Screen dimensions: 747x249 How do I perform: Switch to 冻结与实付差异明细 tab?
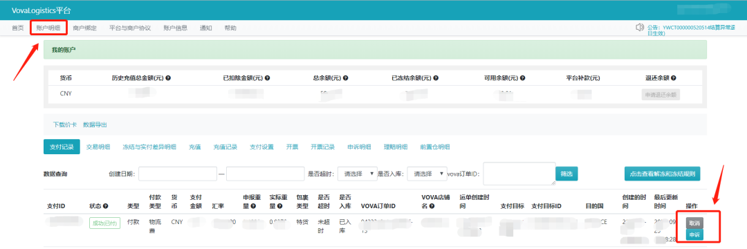(x=149, y=147)
